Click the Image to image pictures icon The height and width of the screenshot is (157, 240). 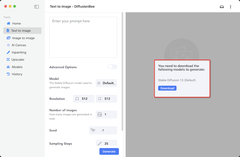click(9, 38)
